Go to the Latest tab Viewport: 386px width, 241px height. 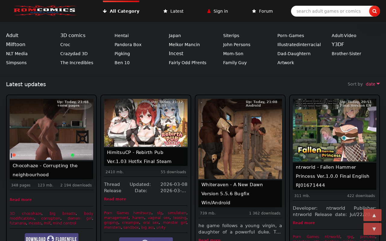[x=173, y=11]
